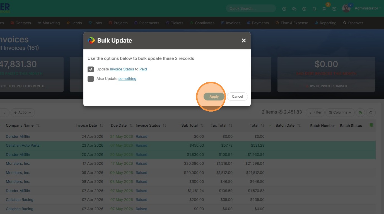This screenshot has width=384, height=214.
Task: Click the $0.00 bad debt figure
Action: point(326,64)
